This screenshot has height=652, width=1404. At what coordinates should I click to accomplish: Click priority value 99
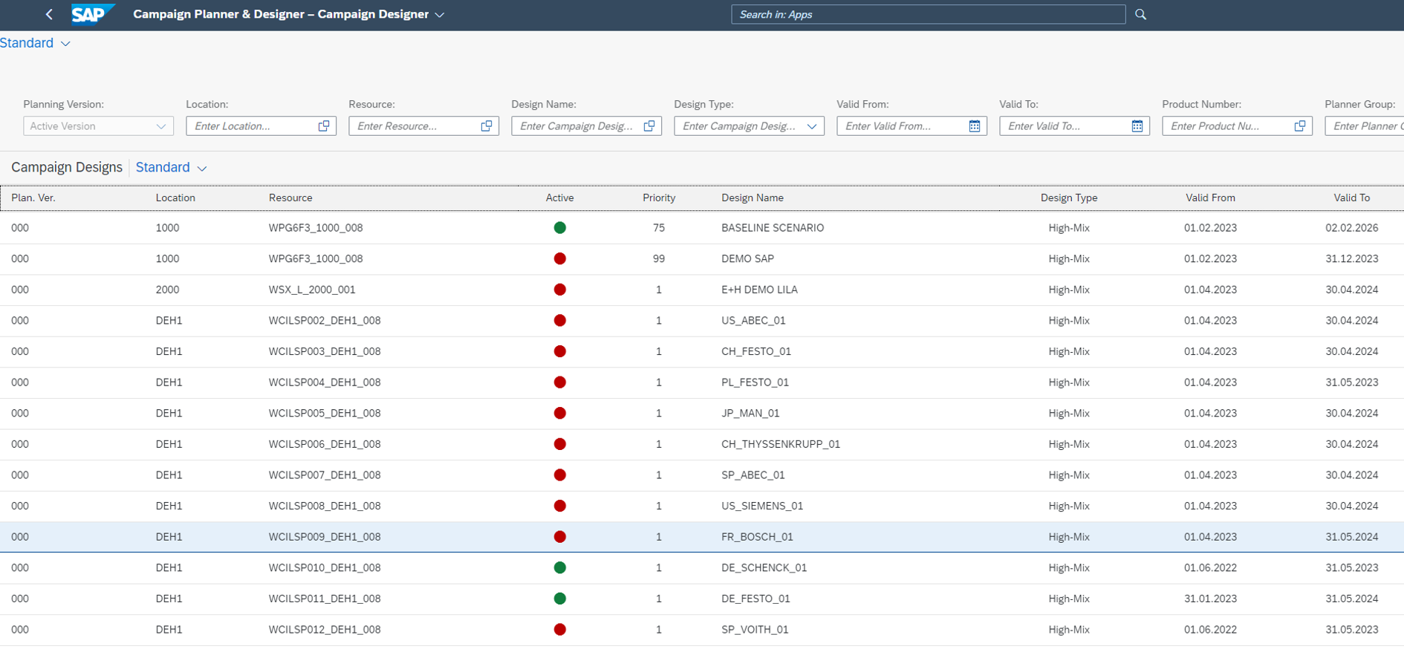[659, 259]
